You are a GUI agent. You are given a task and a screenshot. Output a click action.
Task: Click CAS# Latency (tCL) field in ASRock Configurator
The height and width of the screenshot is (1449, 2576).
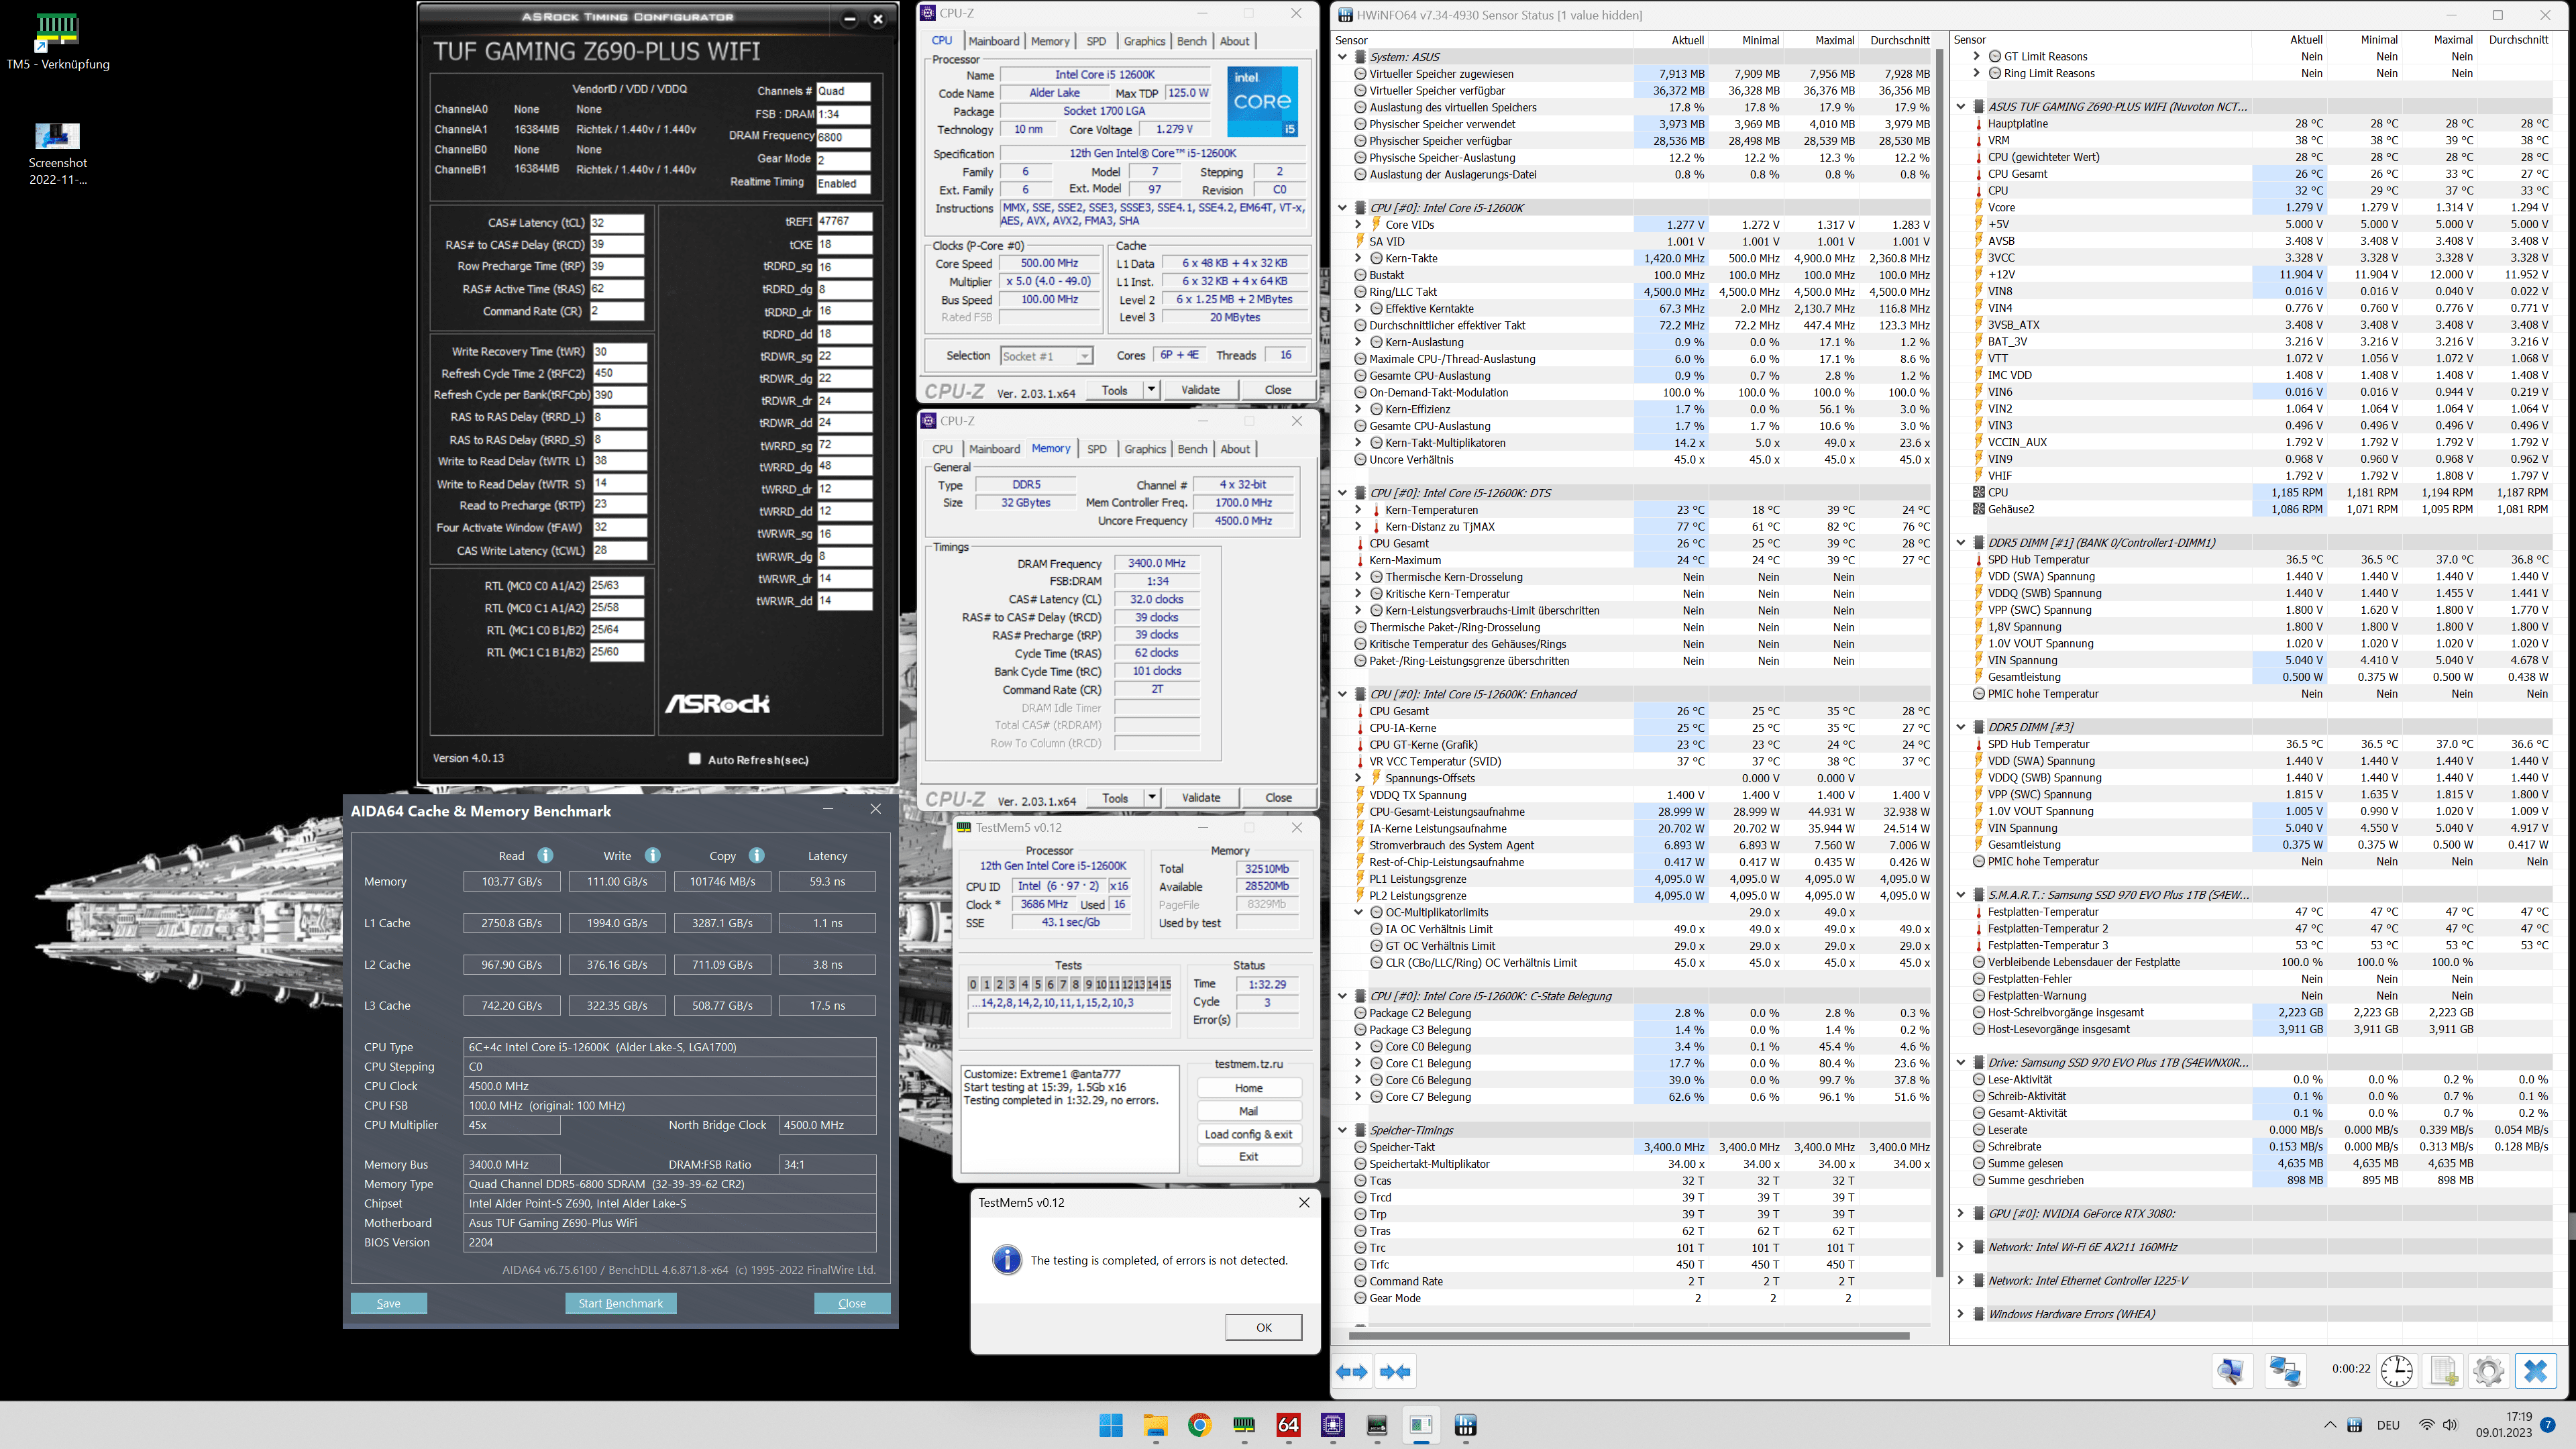(x=617, y=223)
